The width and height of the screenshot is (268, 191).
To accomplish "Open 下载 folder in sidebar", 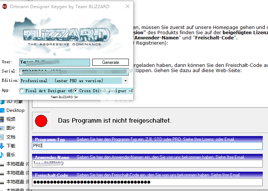I will (x=11, y=146).
